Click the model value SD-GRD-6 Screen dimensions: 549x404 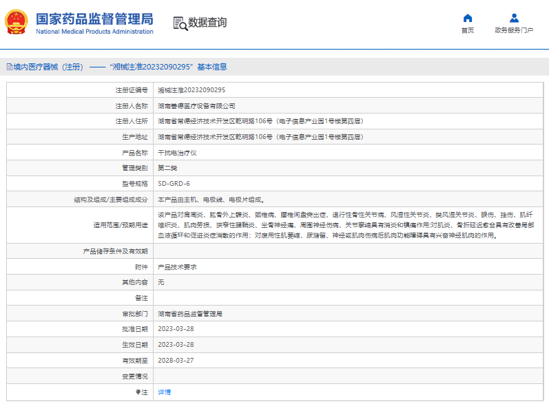[x=174, y=184]
